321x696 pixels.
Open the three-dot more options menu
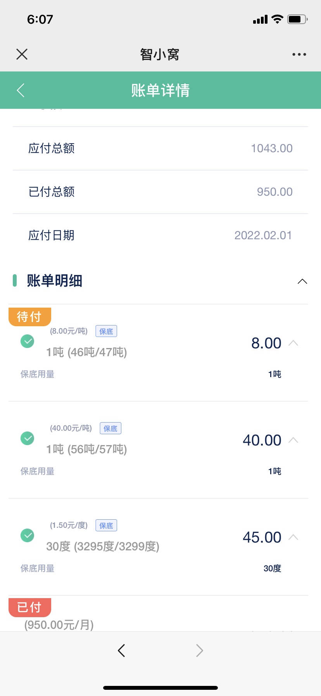tap(299, 54)
